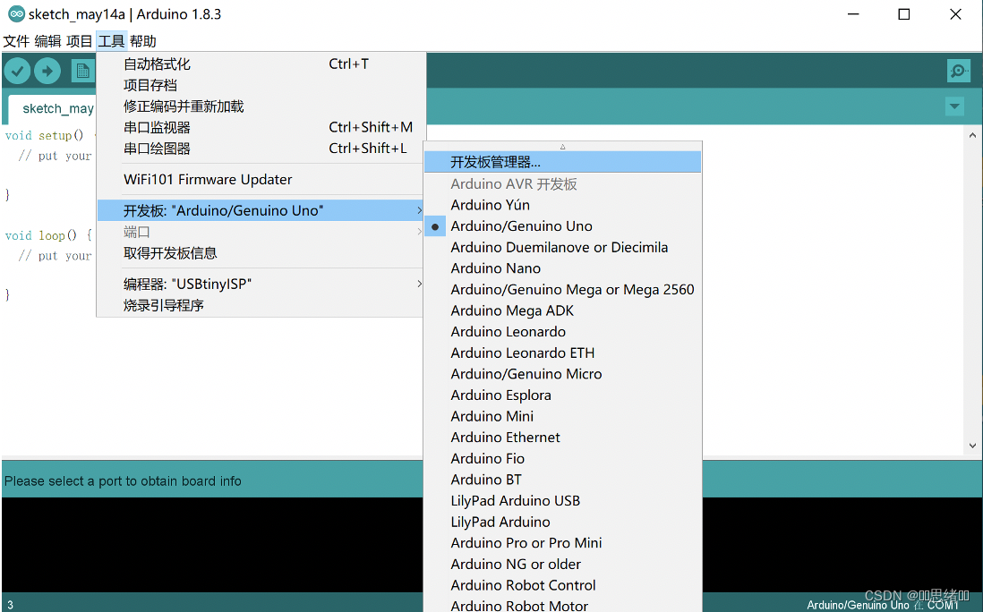983x612 pixels.
Task: Click the Upload arrow toolbar button
Action: click(47, 71)
